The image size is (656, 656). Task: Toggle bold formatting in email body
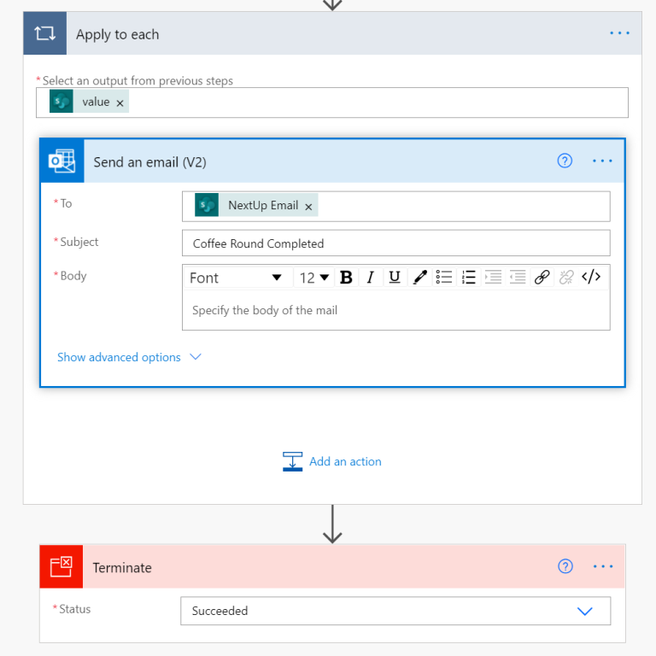[346, 278]
